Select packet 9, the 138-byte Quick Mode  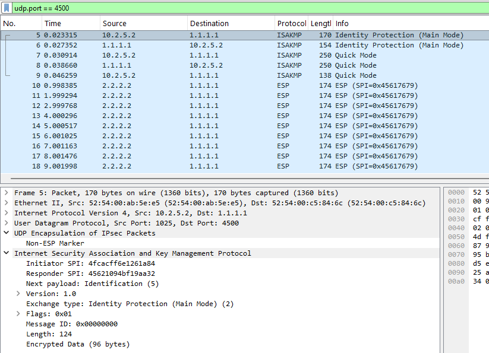coord(238,75)
